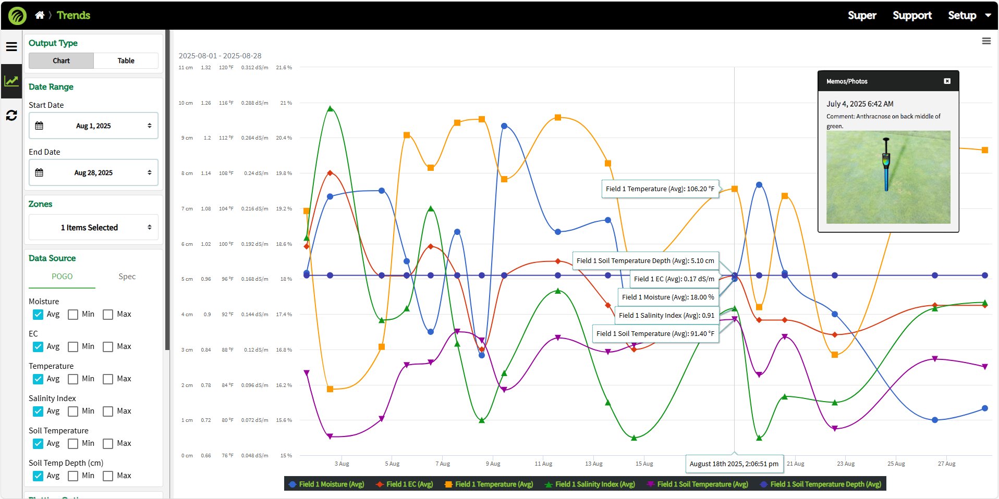Click the refresh sync sidebar icon
The height and width of the screenshot is (499, 999).
tap(11, 115)
